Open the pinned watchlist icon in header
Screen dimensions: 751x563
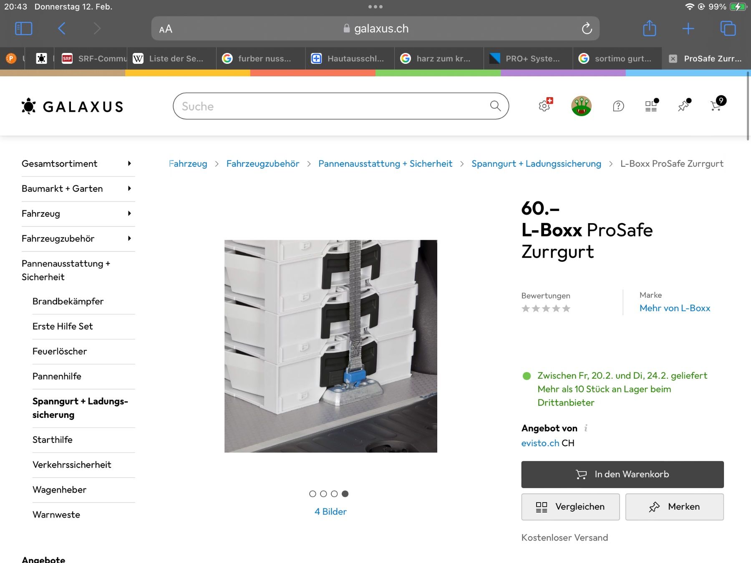point(684,105)
